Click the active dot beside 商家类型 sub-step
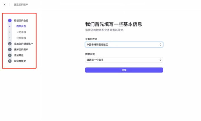 10,26
